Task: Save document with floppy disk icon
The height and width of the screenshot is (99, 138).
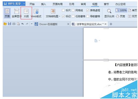Action: click(x=10, y=24)
